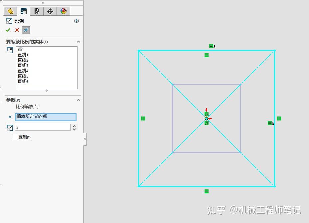Click horizontal relation icon below bottom edge
This screenshot has width=309, height=223.
(x=207, y=191)
